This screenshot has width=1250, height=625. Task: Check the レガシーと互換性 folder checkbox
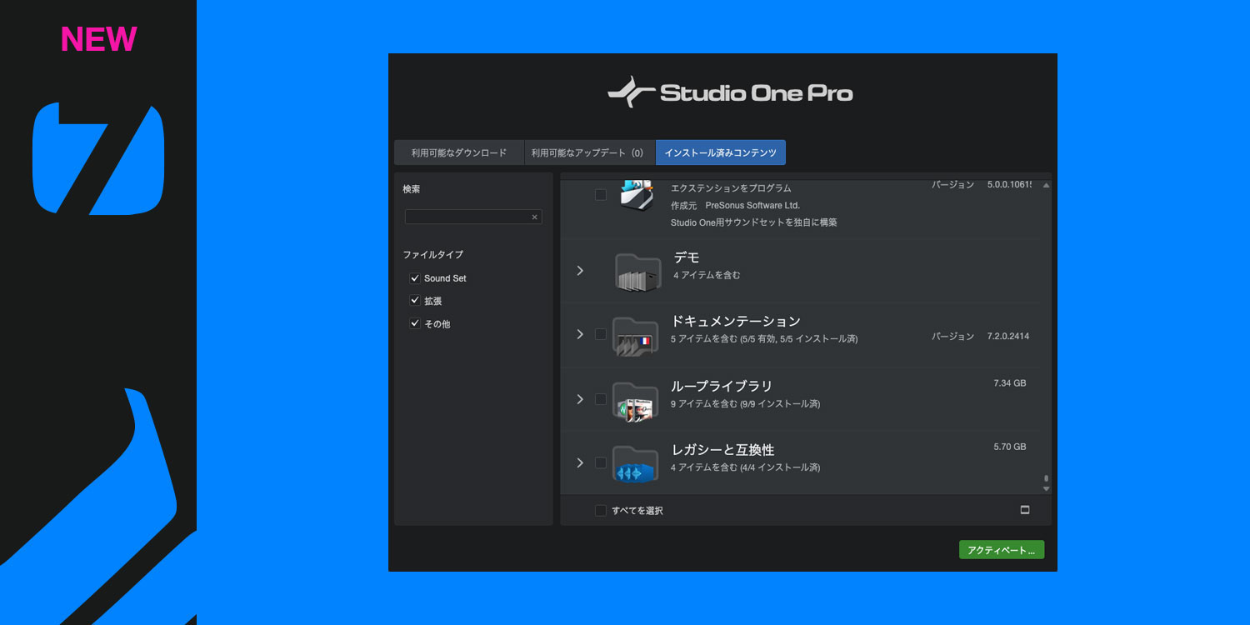[601, 462]
